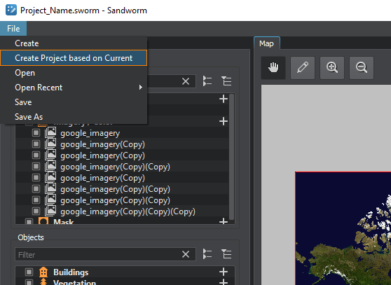Switch to the Map tab

pyautogui.click(x=267, y=43)
